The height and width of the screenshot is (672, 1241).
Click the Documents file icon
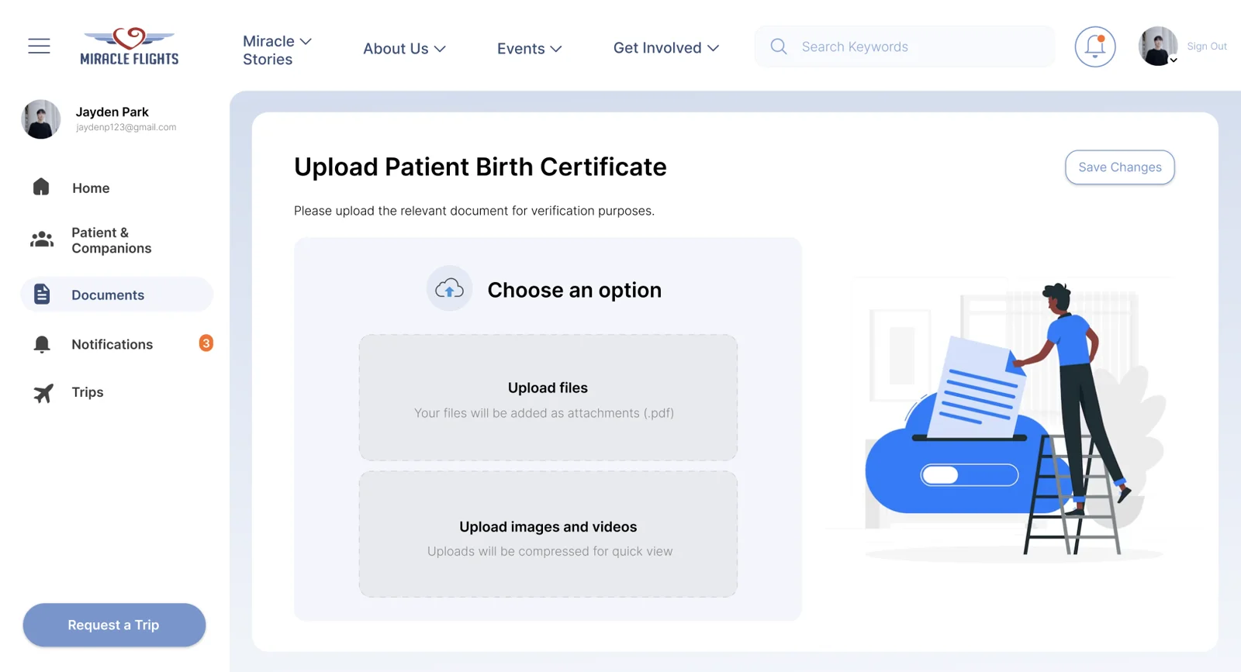tap(42, 295)
